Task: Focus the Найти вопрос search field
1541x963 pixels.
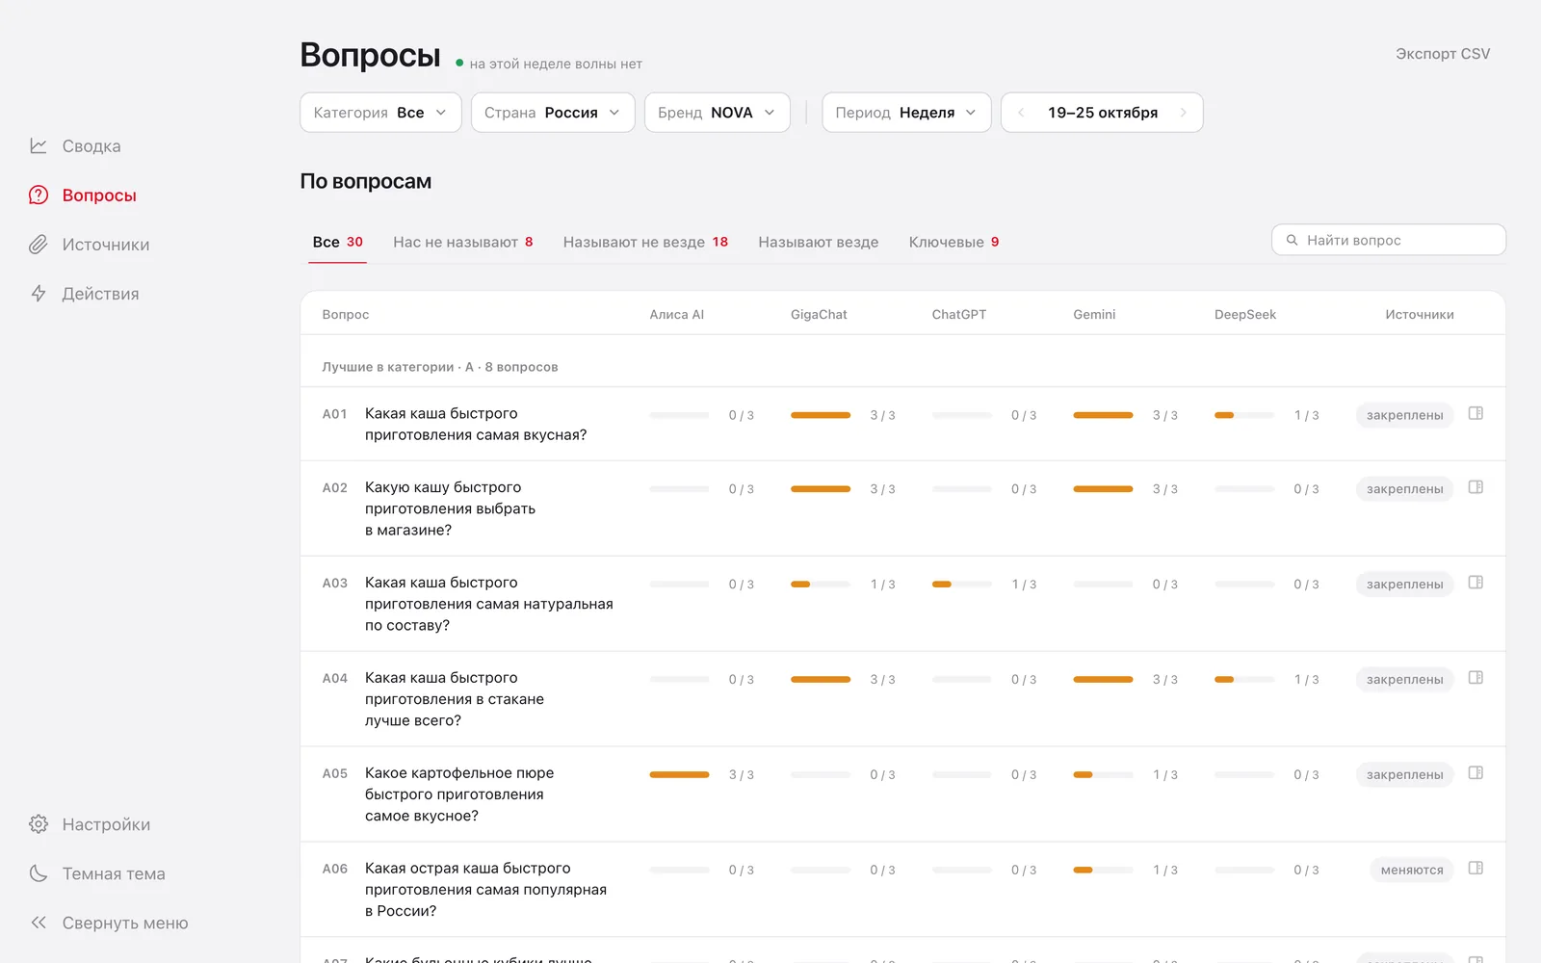Action: (1389, 240)
